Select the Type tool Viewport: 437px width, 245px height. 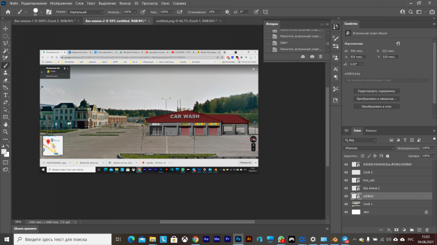pyautogui.click(x=5, y=96)
